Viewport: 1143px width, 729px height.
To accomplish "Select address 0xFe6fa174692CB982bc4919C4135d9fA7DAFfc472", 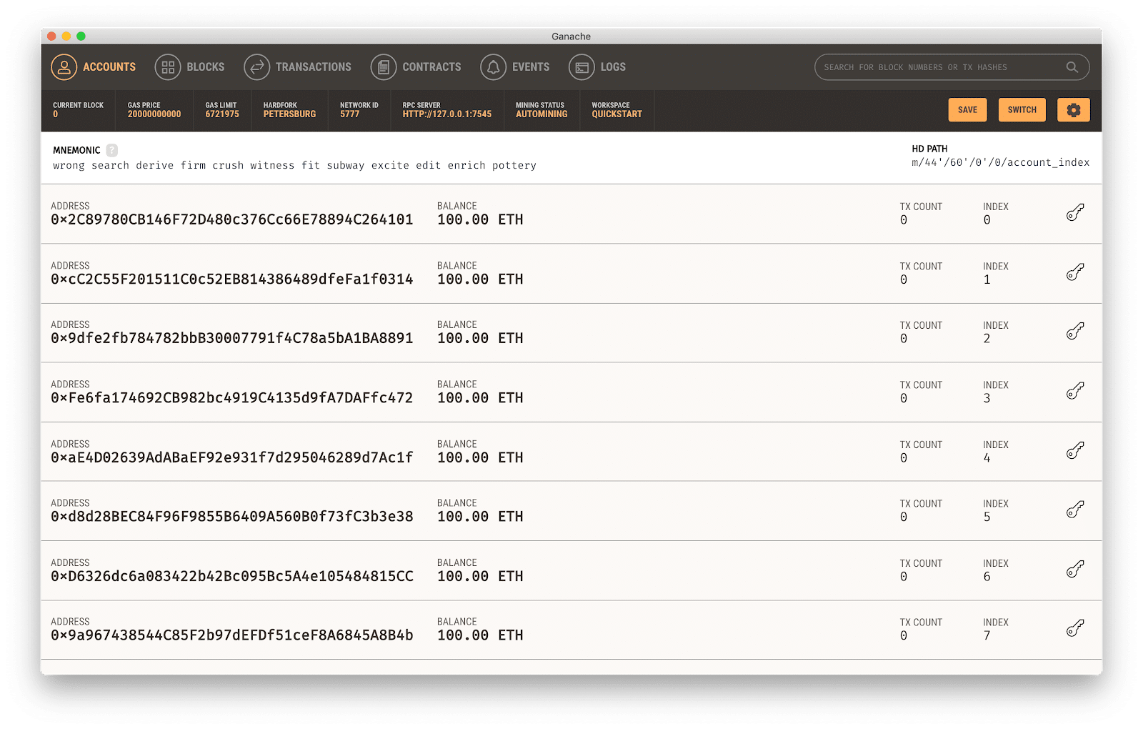I will point(232,398).
